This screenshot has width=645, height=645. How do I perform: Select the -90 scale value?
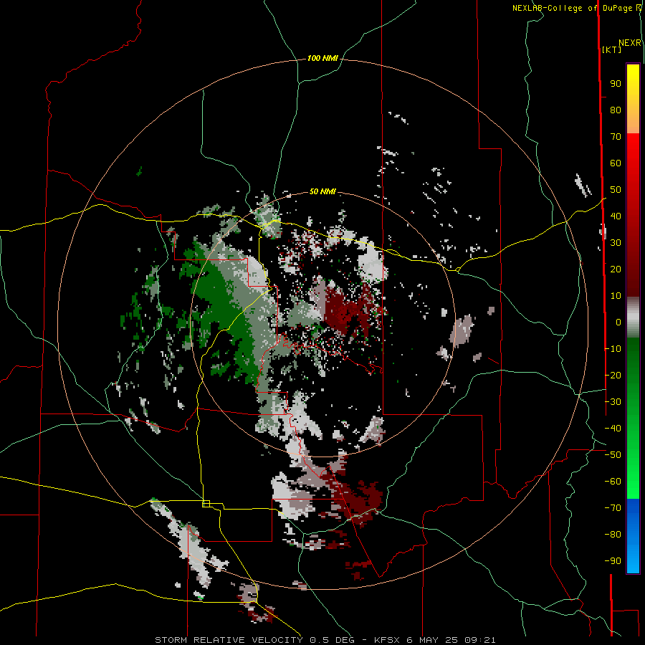pyautogui.click(x=613, y=561)
